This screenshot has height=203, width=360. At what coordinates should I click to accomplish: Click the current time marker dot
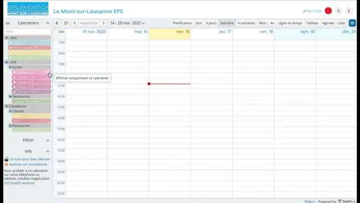tap(149, 84)
